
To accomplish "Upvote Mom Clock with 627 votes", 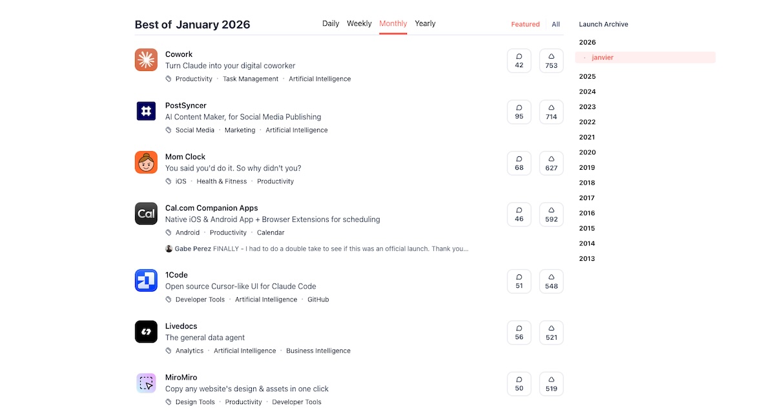I will point(551,163).
